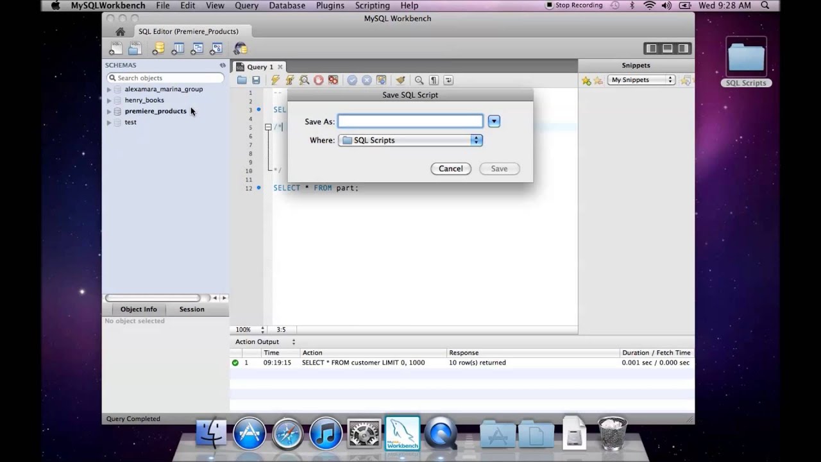Open the Plugins menu
The height and width of the screenshot is (462, 821).
[330, 5]
